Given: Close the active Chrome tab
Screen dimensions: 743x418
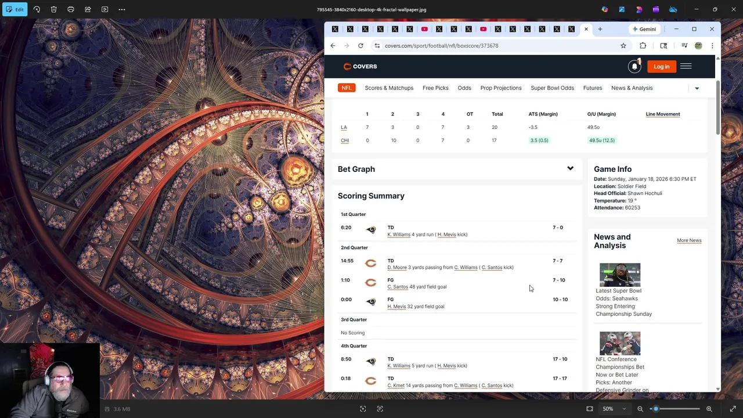Looking at the screenshot, I should 586,29.
